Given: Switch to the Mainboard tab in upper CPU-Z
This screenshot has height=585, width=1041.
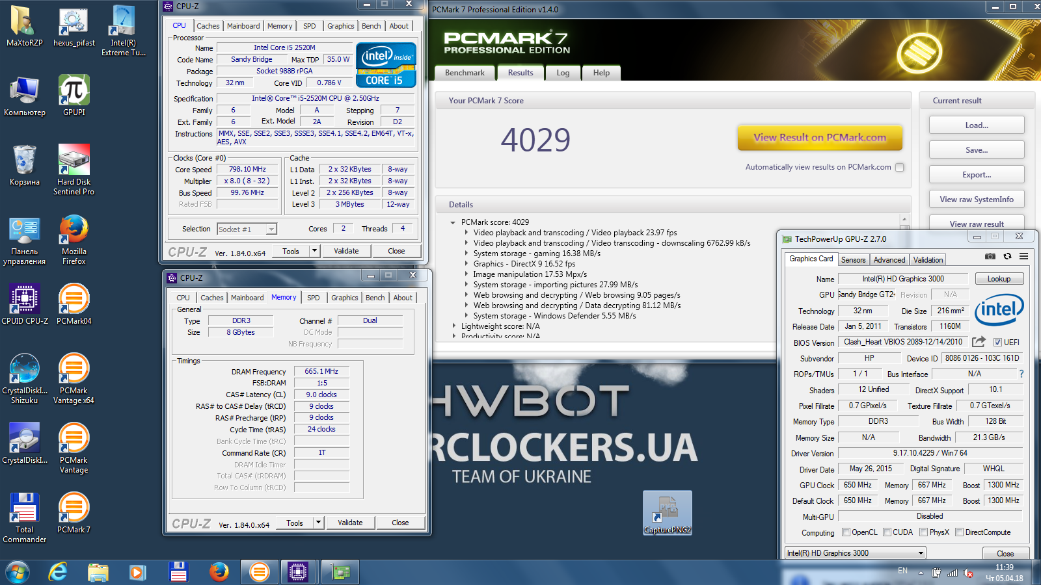Looking at the screenshot, I should pyautogui.click(x=243, y=26).
